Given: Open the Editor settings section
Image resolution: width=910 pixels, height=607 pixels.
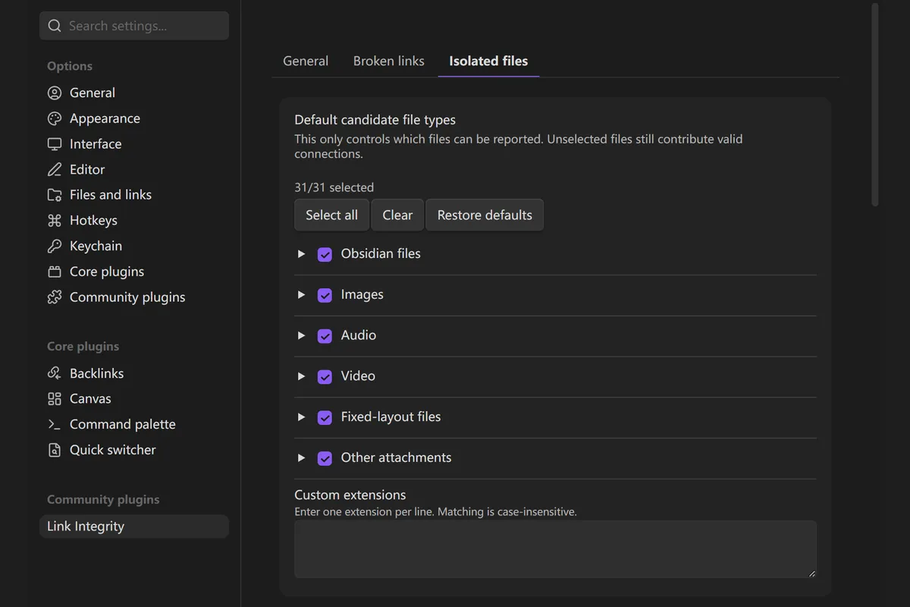Looking at the screenshot, I should click(134, 169).
